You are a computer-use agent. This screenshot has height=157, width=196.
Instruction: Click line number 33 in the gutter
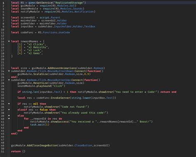[x=3, y=98]
